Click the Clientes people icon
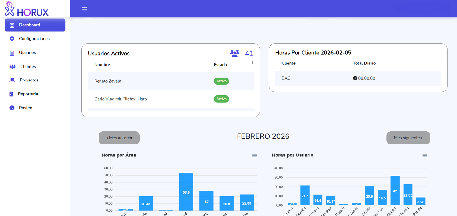Screen dimensions: 457x216 [x=13, y=67]
